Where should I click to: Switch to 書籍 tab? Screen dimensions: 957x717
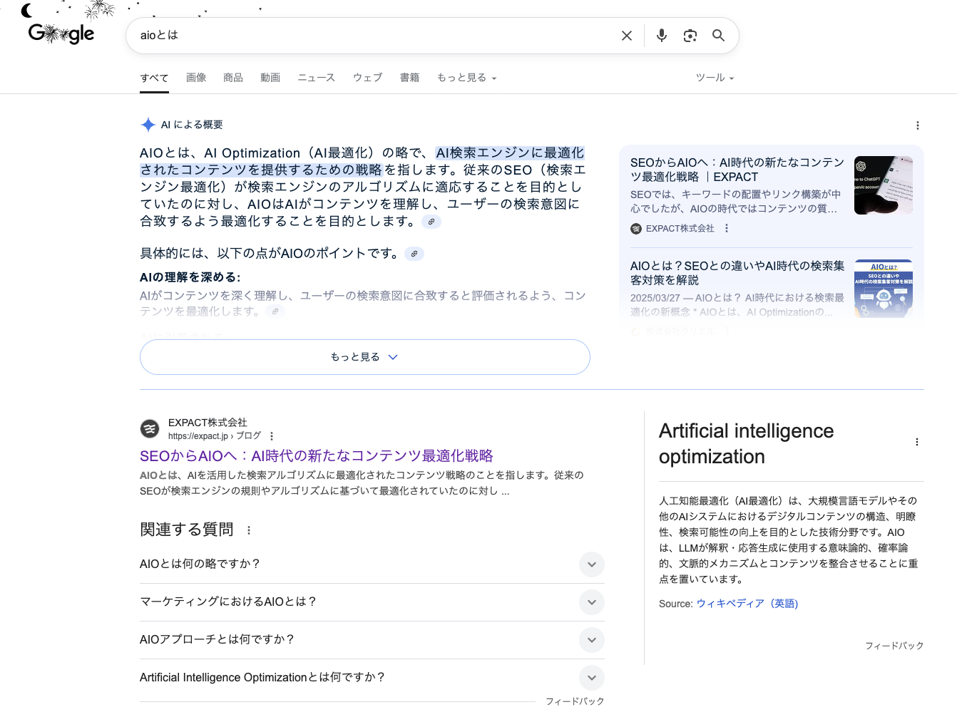[409, 78]
